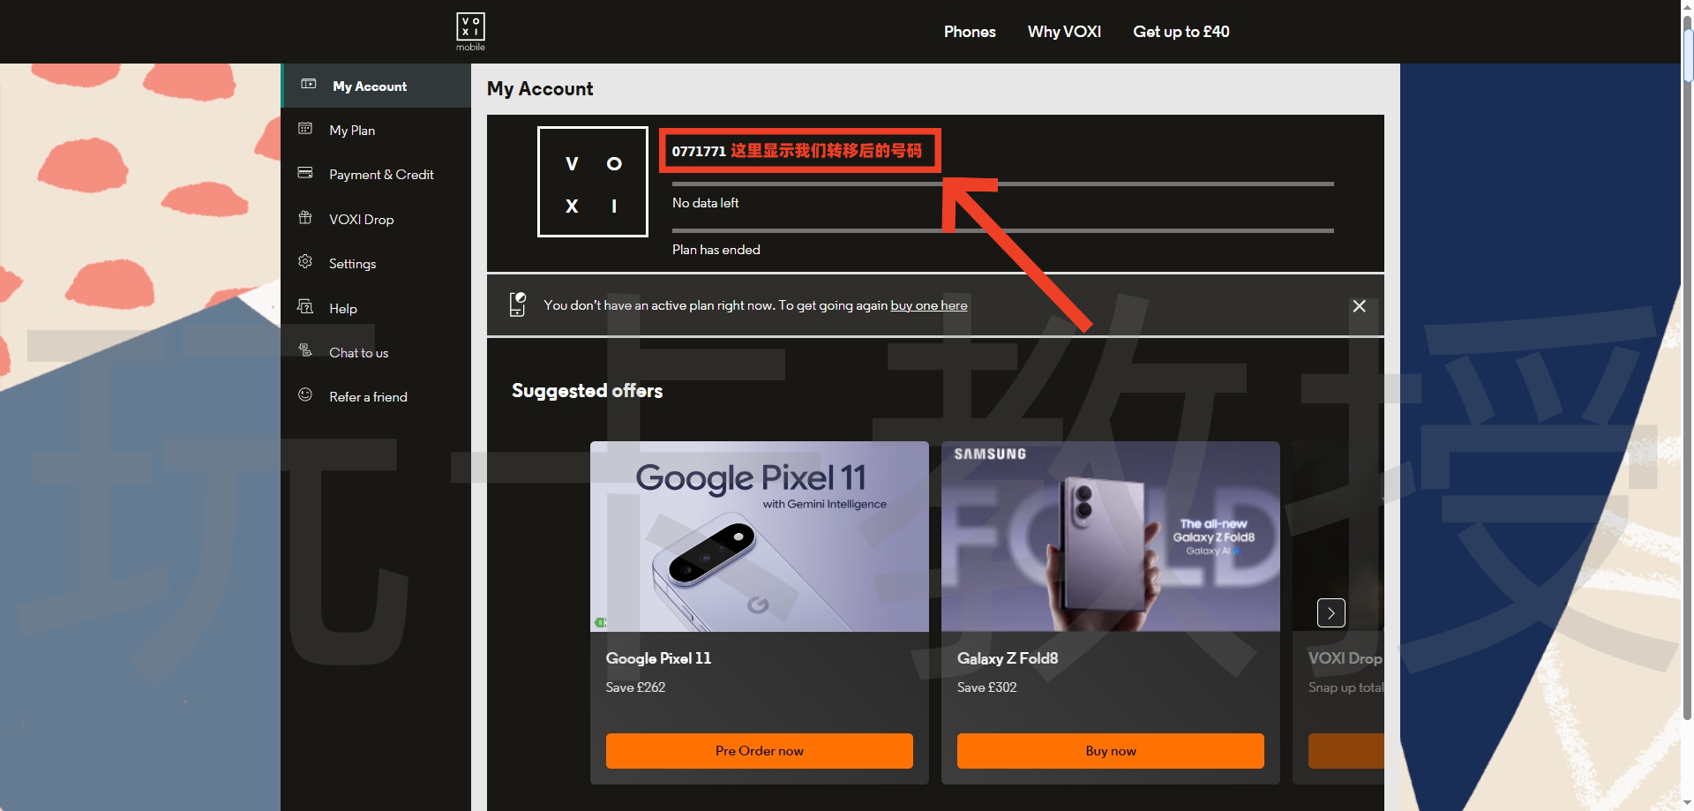Viewport: 1694px width, 811px height.
Task: Follow the 'buy one here' link
Action: [929, 305]
